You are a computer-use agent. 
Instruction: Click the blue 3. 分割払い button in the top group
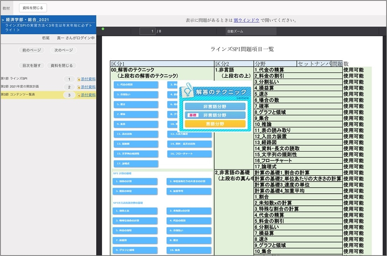(136, 95)
